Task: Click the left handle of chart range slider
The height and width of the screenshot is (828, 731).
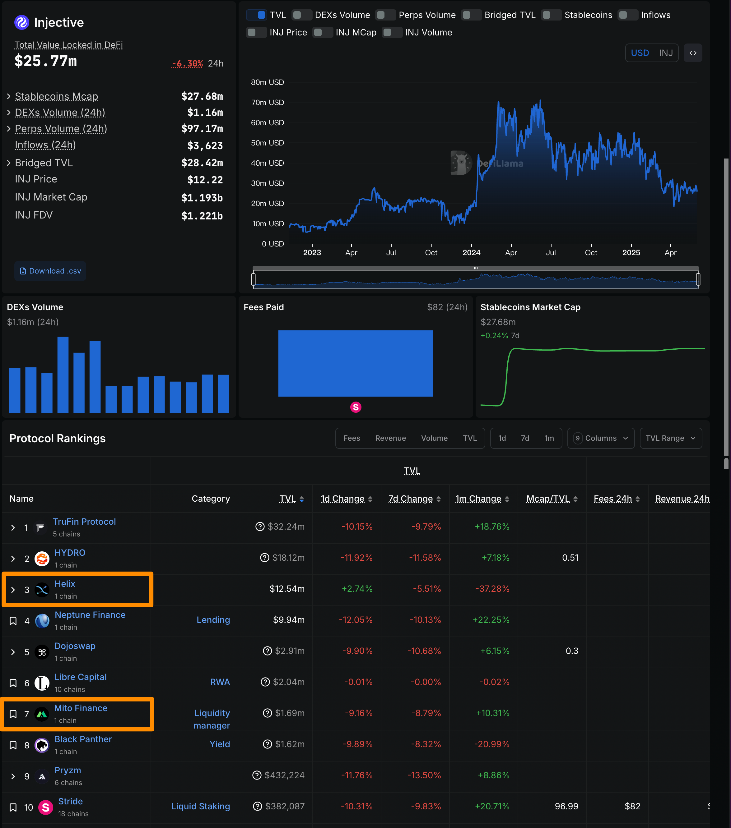Action: coord(254,279)
